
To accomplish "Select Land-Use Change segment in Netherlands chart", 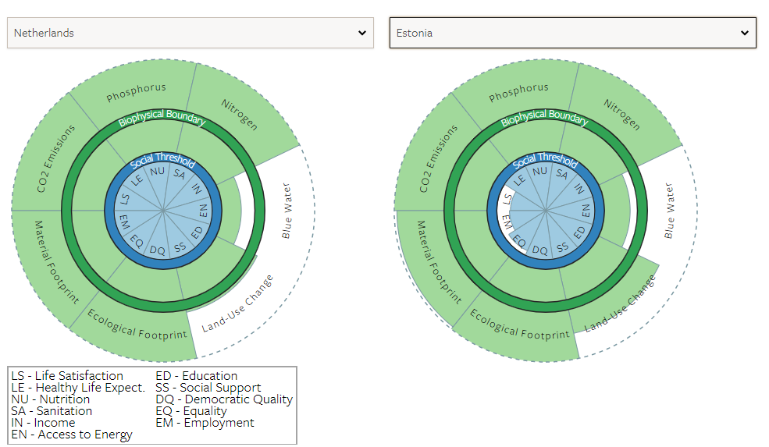I will (237, 303).
